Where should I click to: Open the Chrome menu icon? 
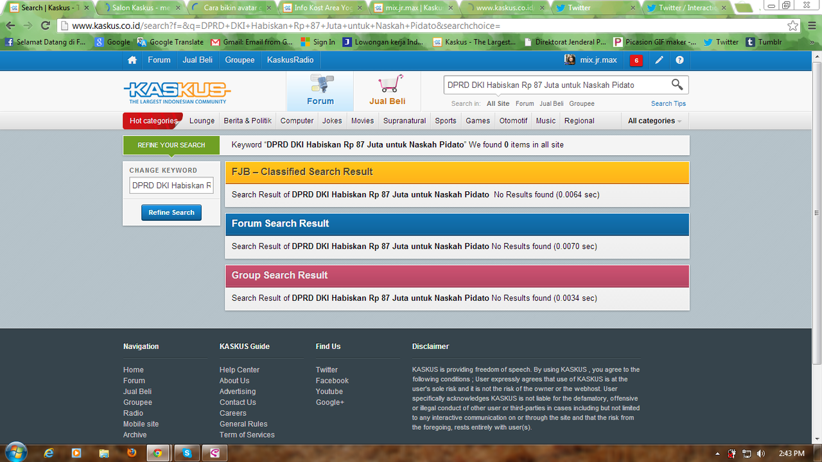[x=811, y=26]
